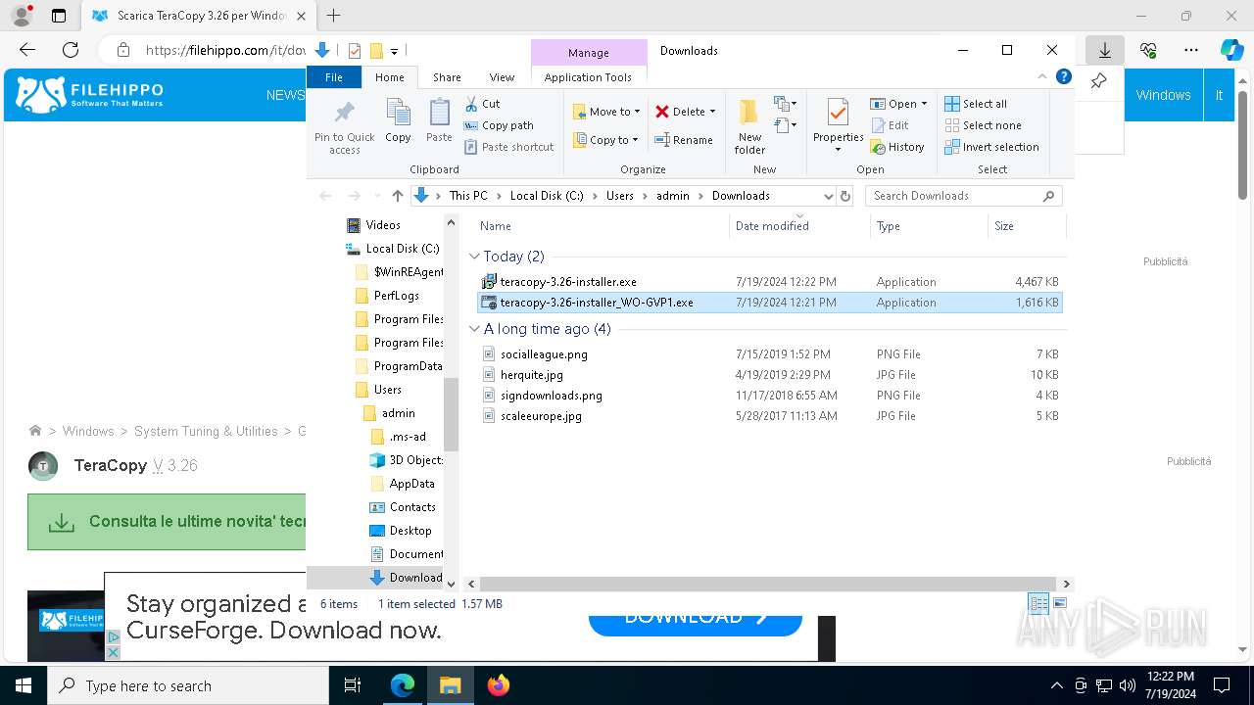Select socialleague.png file
This screenshot has height=705, width=1254.
point(770,354)
